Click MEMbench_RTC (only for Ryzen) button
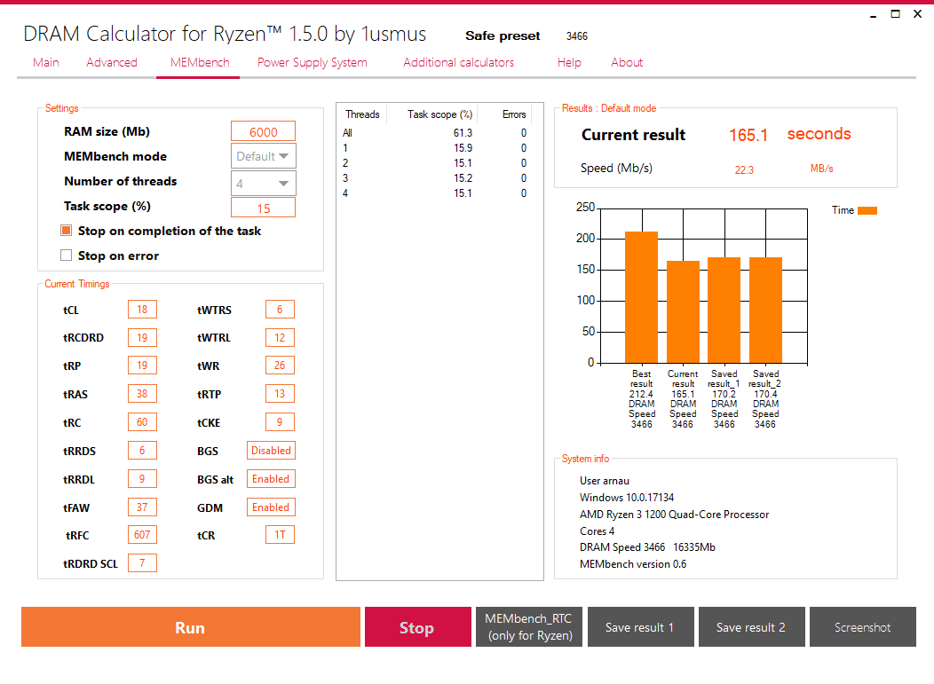The width and height of the screenshot is (934, 684). coord(529,627)
